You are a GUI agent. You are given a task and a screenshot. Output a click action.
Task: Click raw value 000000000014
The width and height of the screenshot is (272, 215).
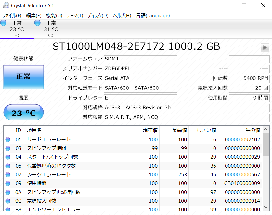pos(242,201)
